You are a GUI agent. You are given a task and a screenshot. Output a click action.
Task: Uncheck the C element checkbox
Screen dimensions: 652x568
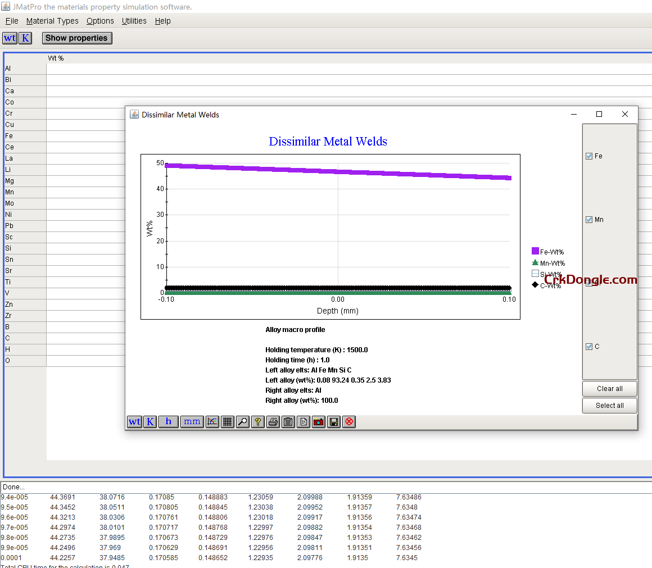click(x=589, y=346)
